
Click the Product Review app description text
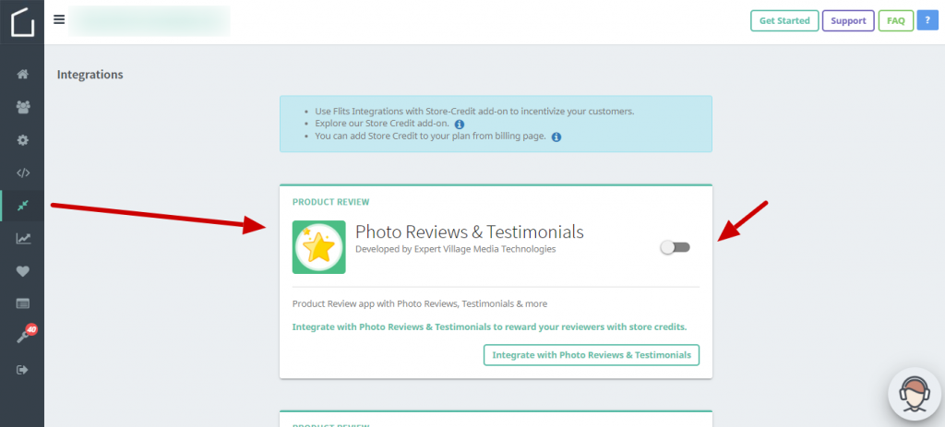click(x=420, y=303)
